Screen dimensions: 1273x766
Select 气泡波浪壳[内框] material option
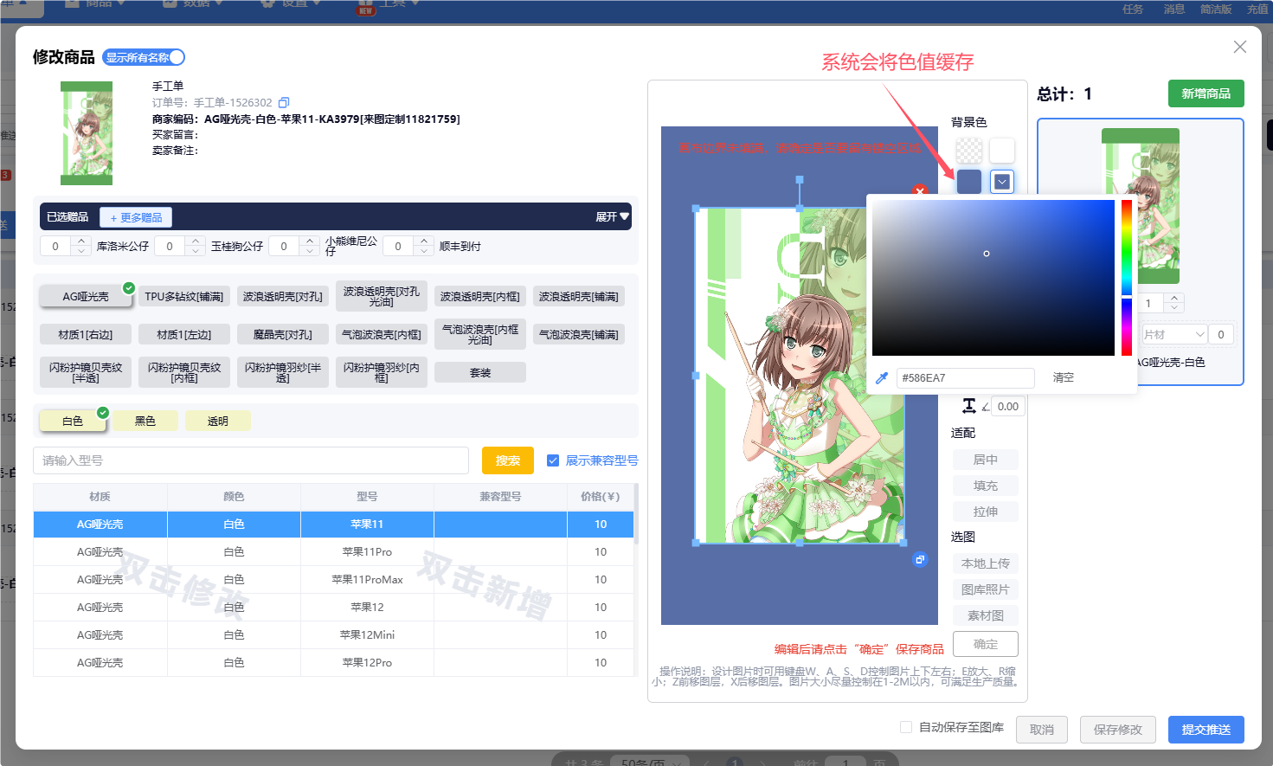coord(382,335)
